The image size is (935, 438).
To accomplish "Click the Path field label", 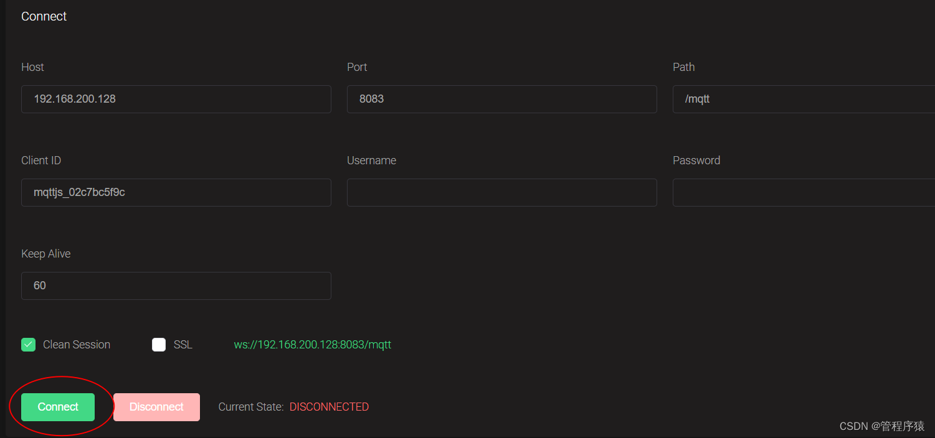I will pyautogui.click(x=684, y=67).
